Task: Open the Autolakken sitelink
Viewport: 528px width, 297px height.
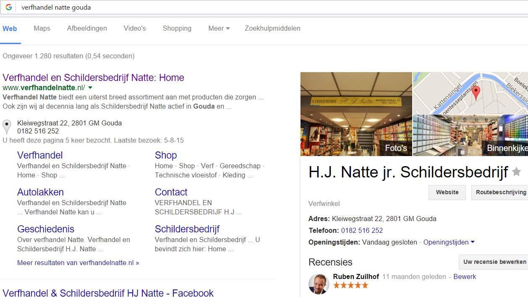Action: [40, 192]
